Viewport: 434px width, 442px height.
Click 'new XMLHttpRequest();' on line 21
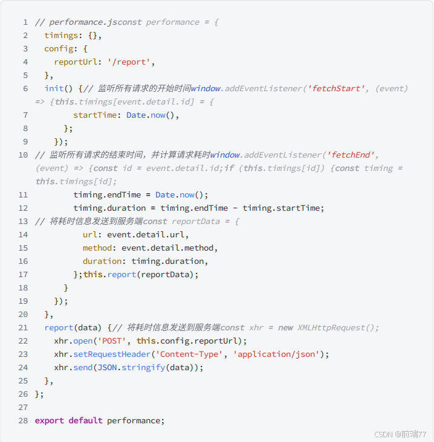[329, 327]
